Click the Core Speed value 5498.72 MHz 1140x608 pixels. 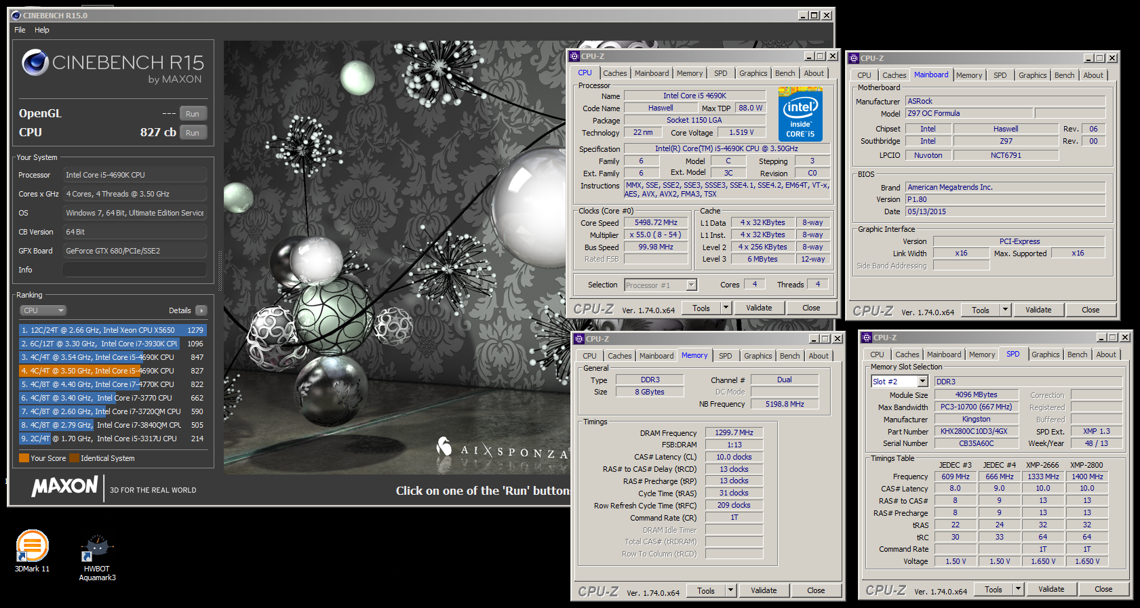point(656,222)
